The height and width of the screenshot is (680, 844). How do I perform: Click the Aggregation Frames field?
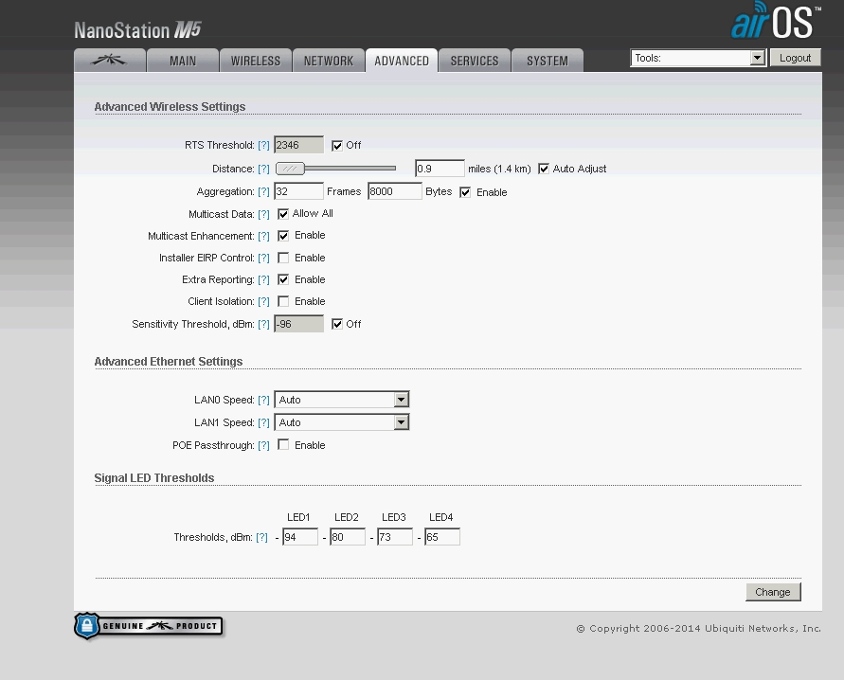click(x=298, y=191)
